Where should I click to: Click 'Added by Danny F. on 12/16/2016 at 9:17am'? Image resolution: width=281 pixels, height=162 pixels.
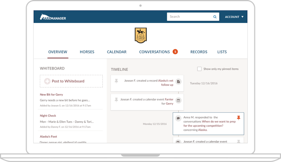click(x=65, y=127)
